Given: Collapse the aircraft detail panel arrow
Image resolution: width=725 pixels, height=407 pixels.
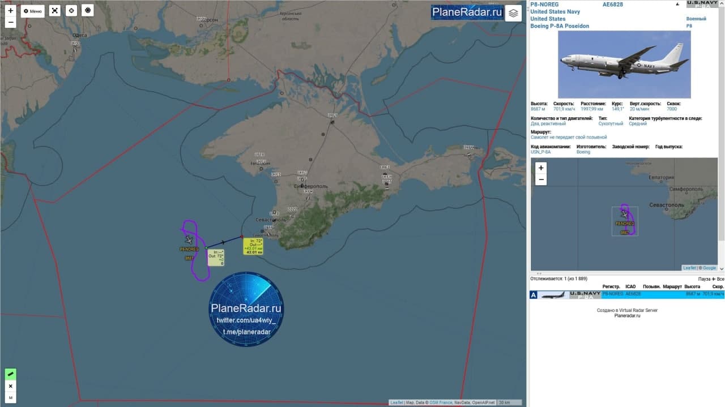Looking at the screenshot, I should (x=678, y=5).
